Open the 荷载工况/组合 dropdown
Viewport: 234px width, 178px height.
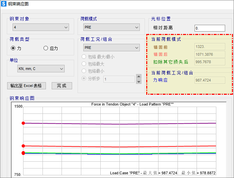tap(111, 48)
